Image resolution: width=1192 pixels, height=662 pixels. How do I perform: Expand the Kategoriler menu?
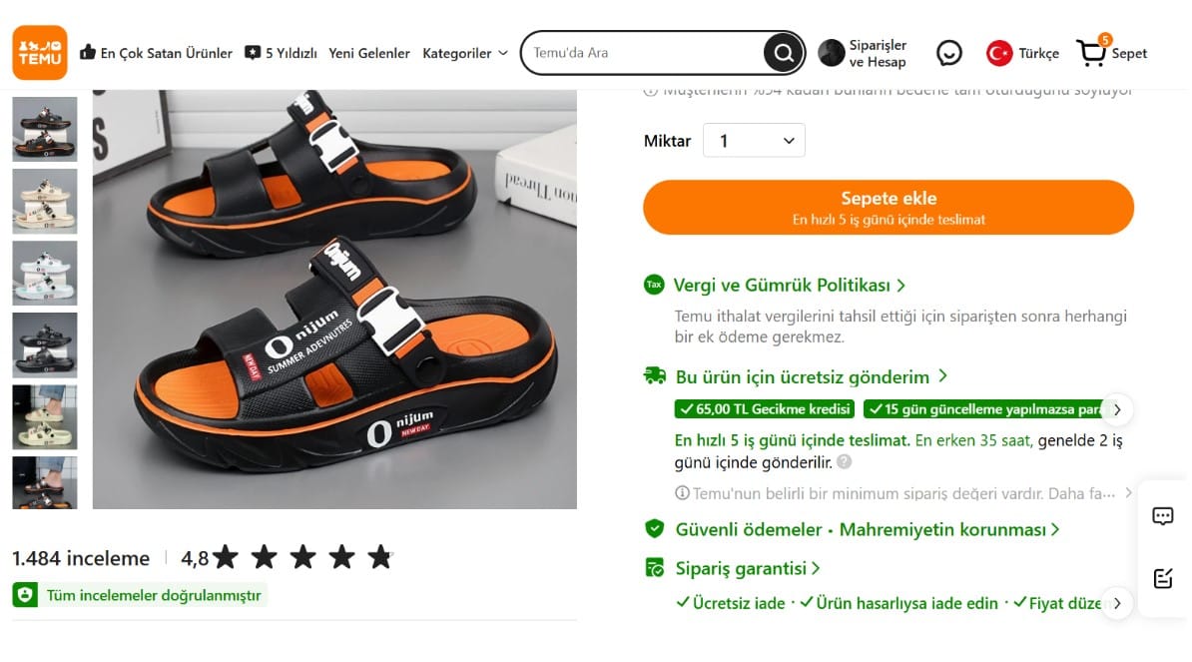point(464,53)
